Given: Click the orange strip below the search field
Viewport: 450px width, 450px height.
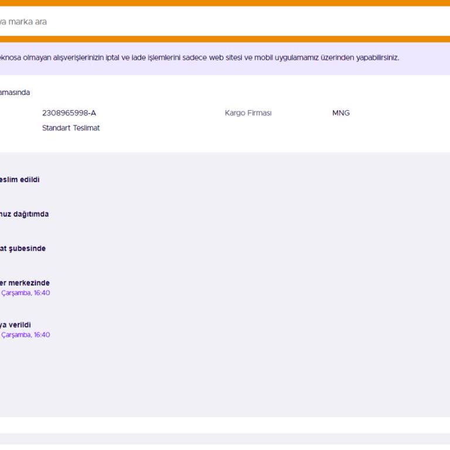Looking at the screenshot, I should pos(225,39).
